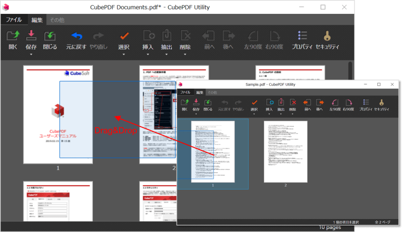402x232 pixels.
Task: Click 前へ icon in Sample.pdf window
Action: [x=307, y=103]
